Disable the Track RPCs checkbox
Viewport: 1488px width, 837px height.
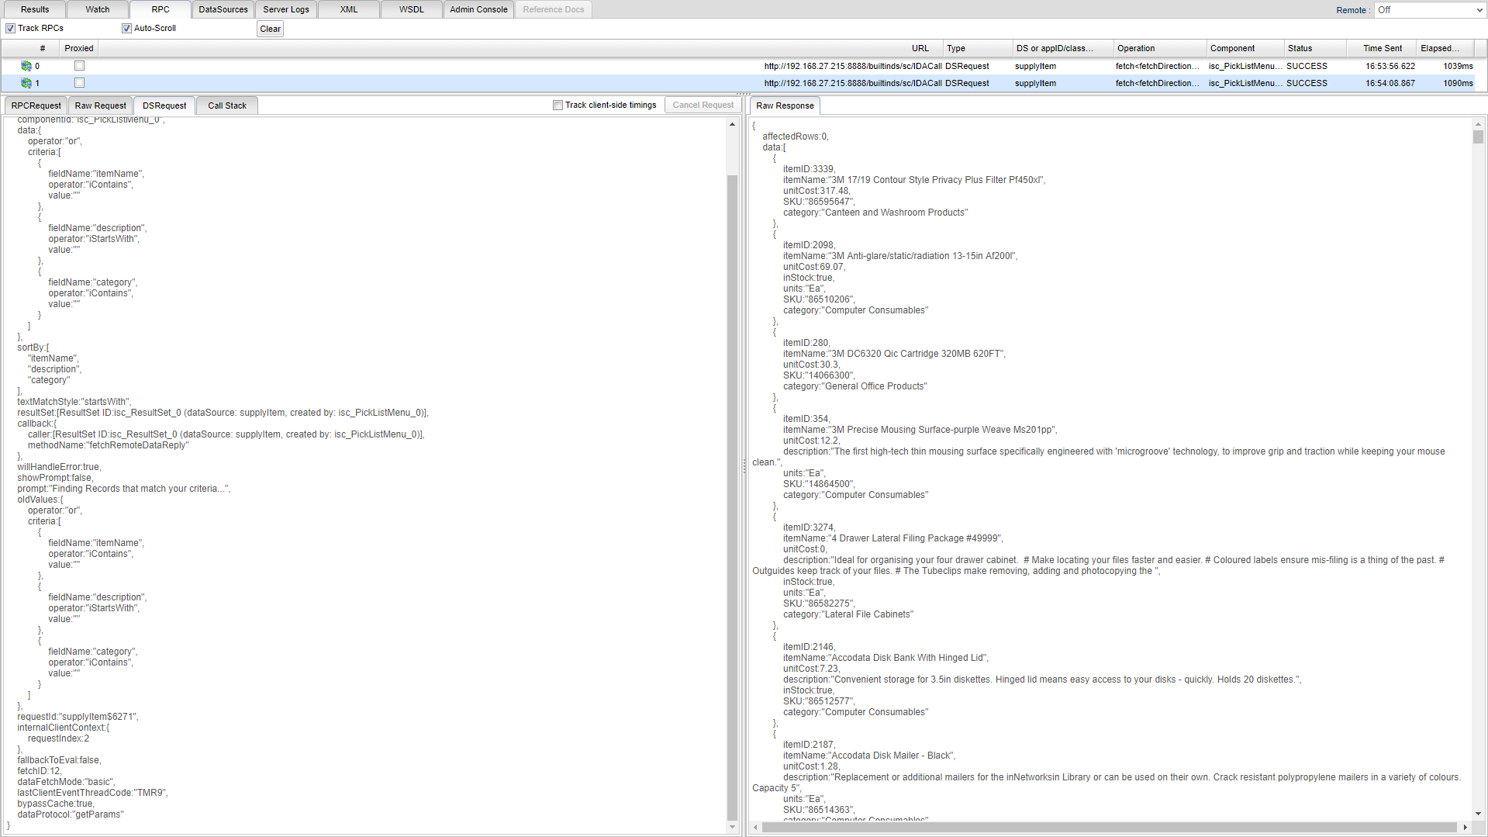(x=11, y=29)
